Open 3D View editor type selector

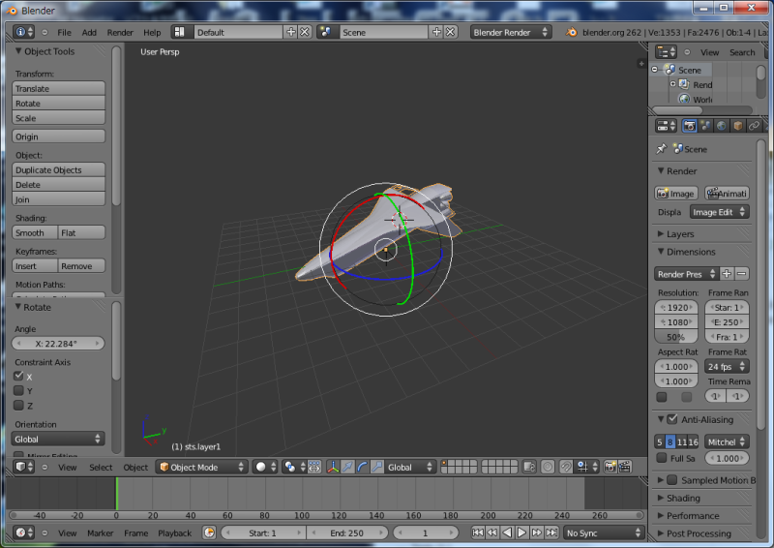[24, 467]
